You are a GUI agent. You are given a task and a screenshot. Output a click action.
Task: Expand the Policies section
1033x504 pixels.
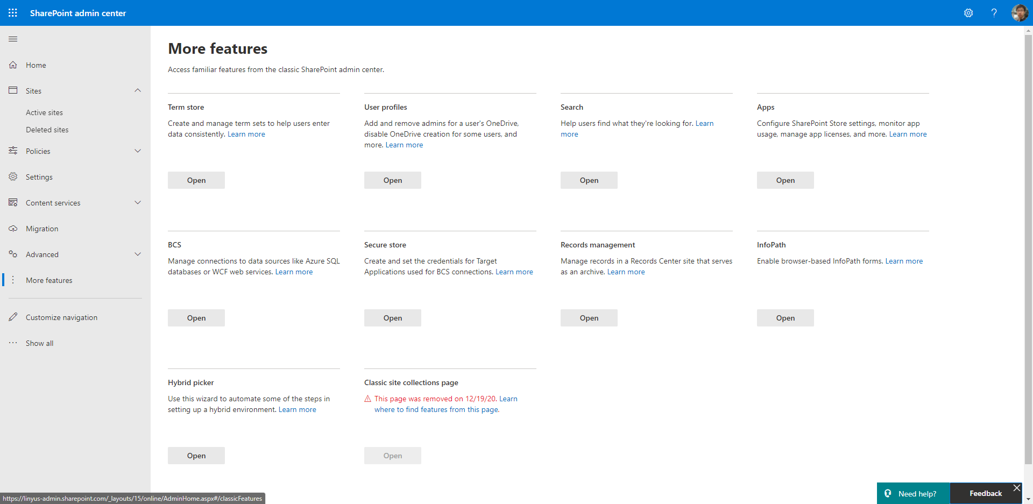(x=138, y=151)
